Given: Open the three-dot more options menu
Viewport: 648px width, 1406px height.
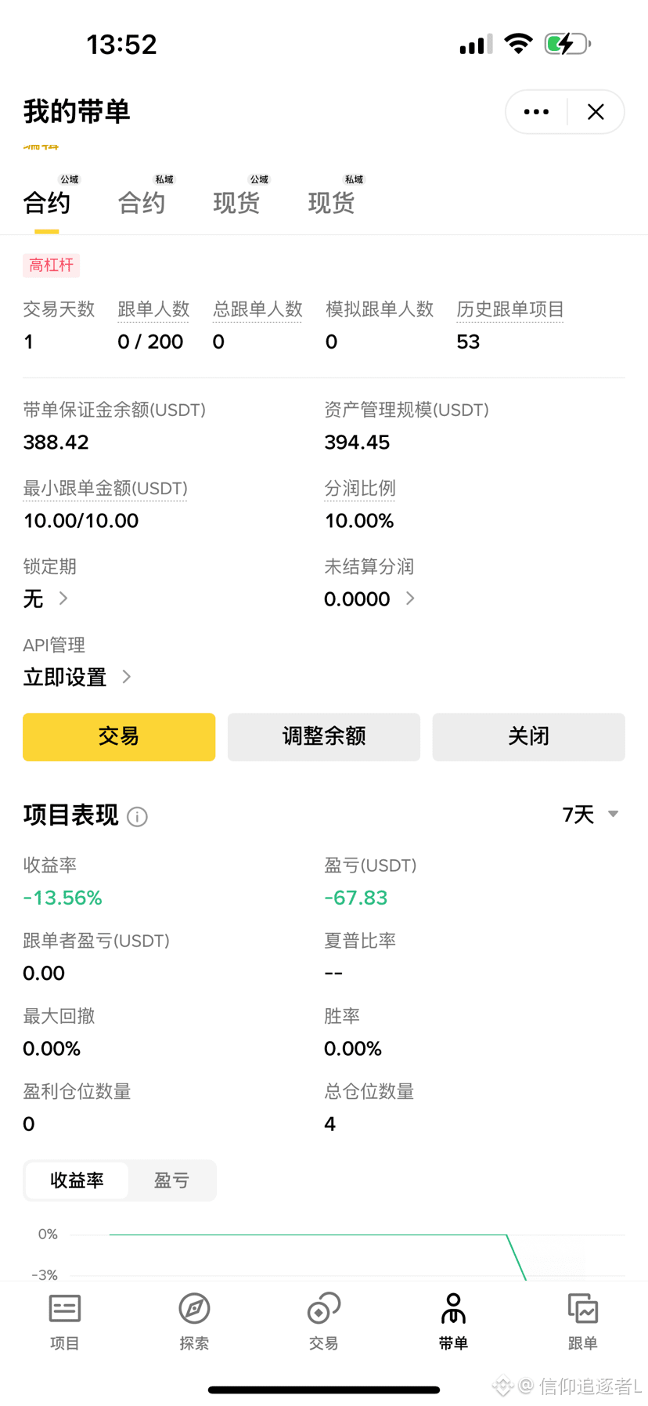Looking at the screenshot, I should [x=536, y=112].
